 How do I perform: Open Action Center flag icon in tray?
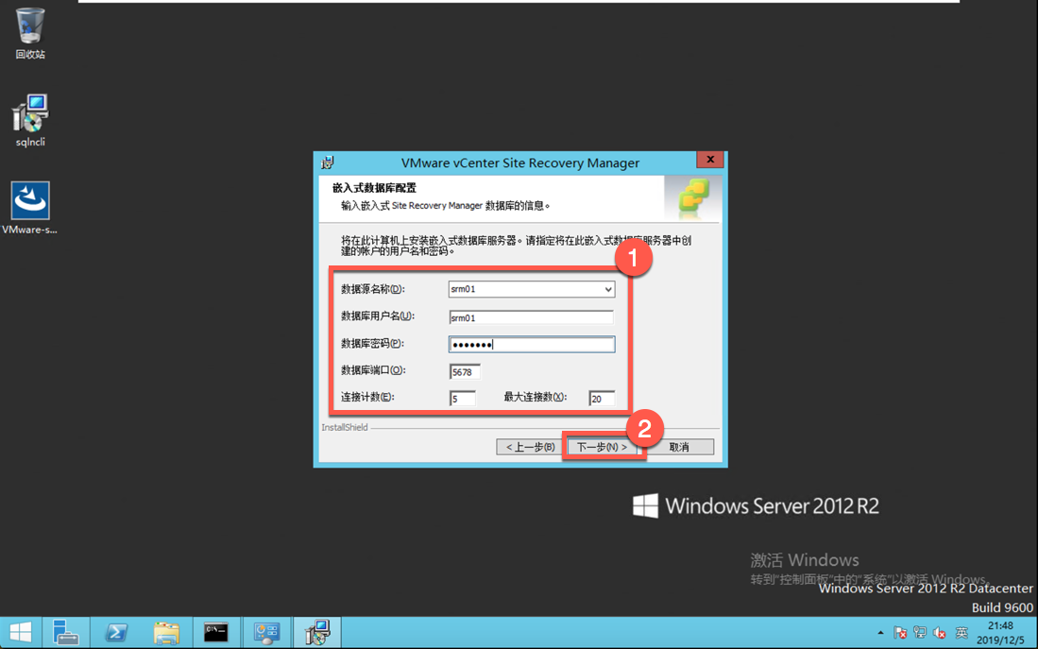coord(900,633)
